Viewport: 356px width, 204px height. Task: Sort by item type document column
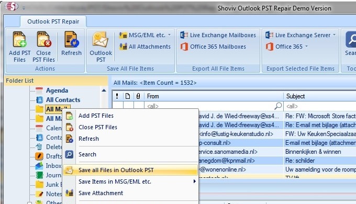click(x=128, y=96)
